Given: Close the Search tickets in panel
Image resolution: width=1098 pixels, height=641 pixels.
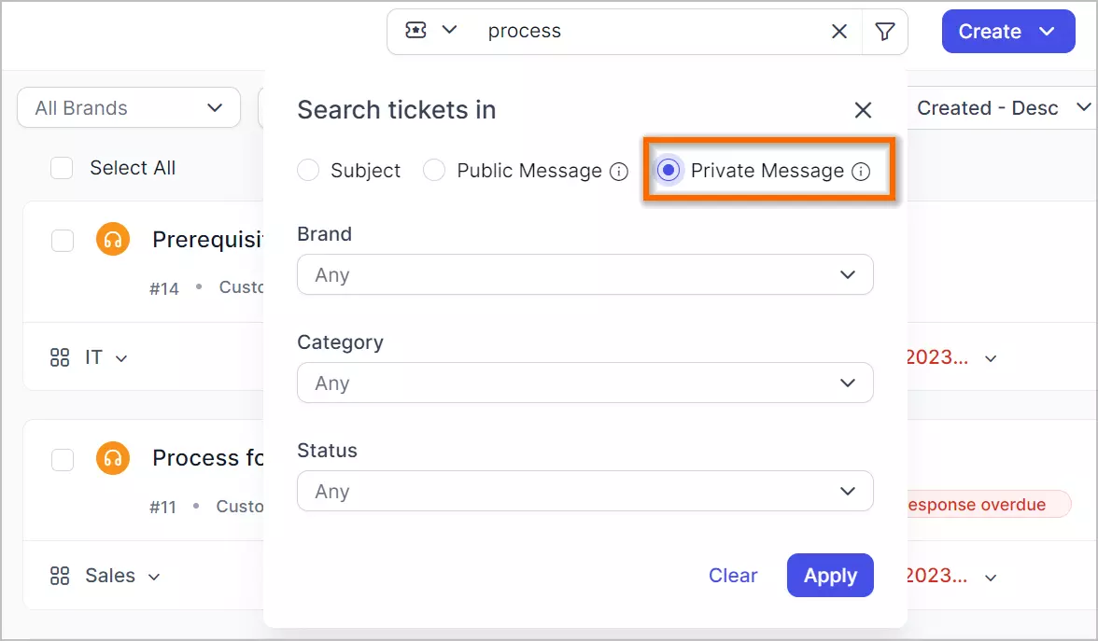Looking at the screenshot, I should pos(863,110).
